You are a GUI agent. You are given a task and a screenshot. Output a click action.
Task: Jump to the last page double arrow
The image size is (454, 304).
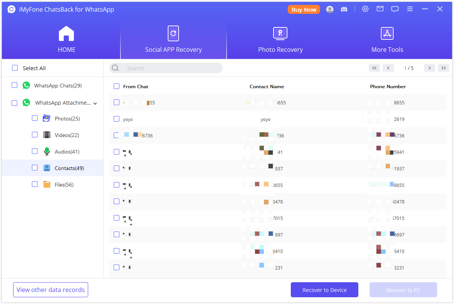(443, 68)
